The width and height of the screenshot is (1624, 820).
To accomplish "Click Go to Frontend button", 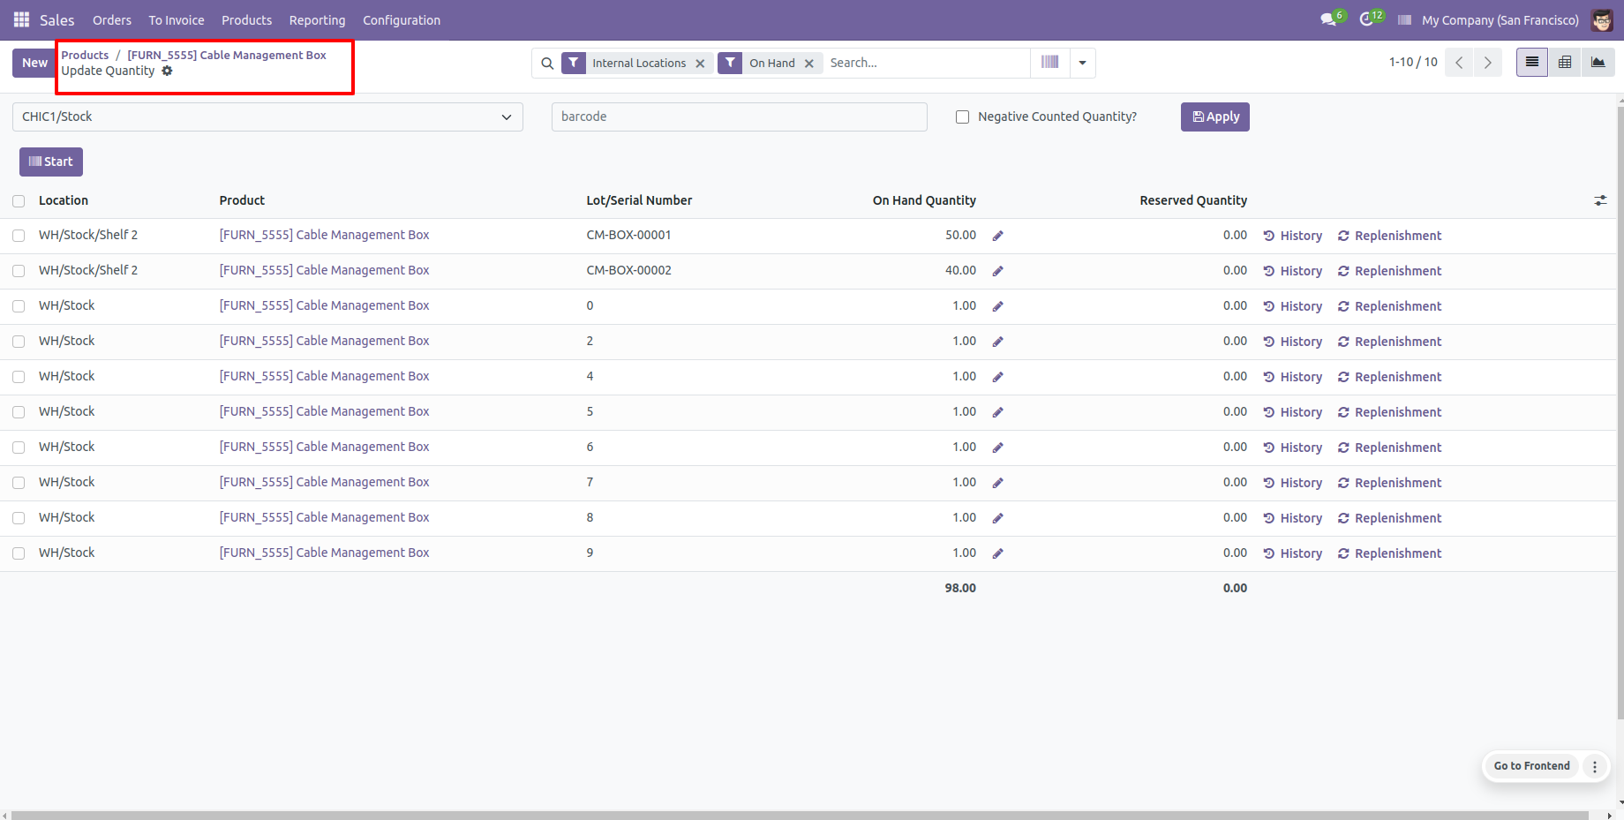I will [1532, 766].
